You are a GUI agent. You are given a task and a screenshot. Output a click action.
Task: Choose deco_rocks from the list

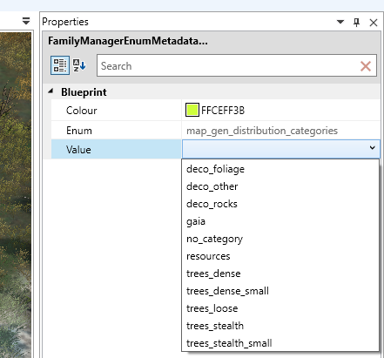[280, 204]
